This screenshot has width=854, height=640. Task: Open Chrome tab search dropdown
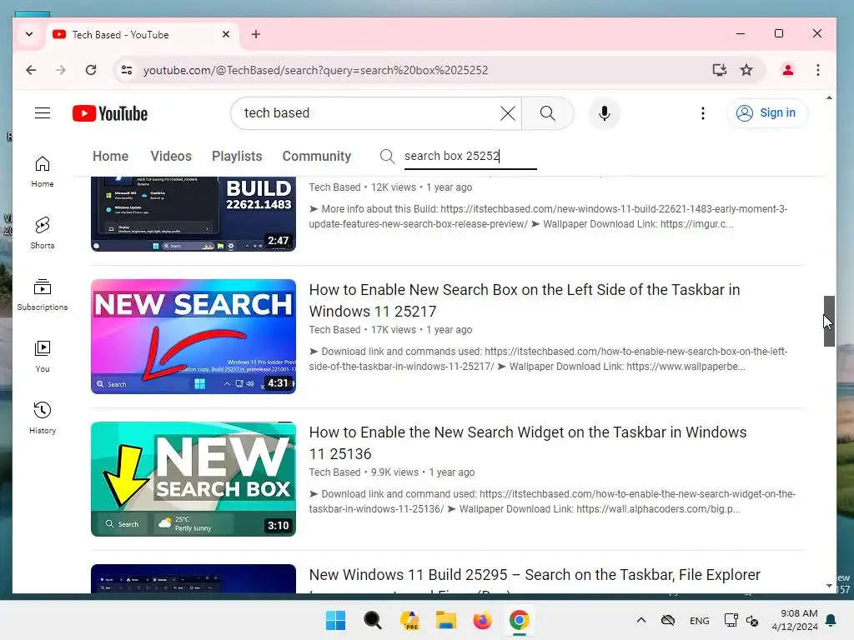29,34
